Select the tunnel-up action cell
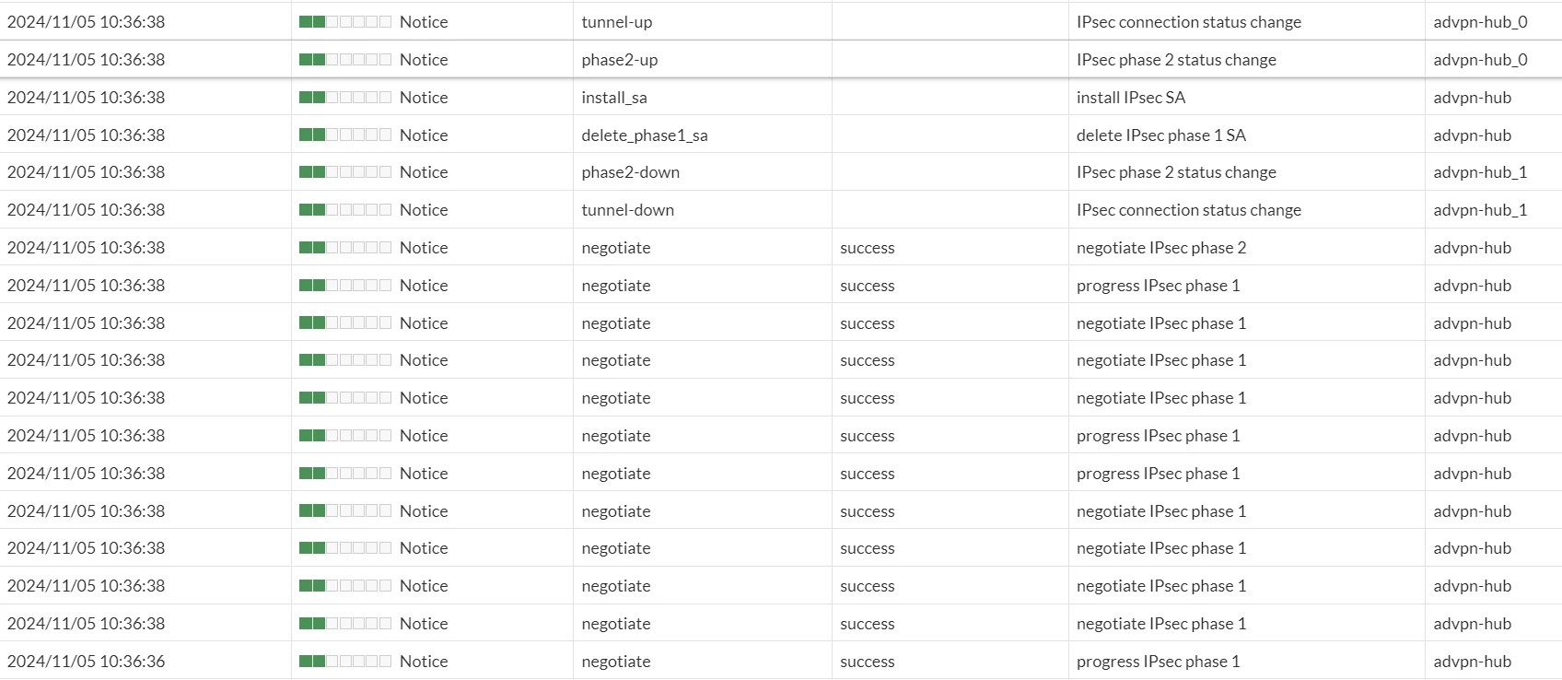1562x680 pixels. point(703,21)
